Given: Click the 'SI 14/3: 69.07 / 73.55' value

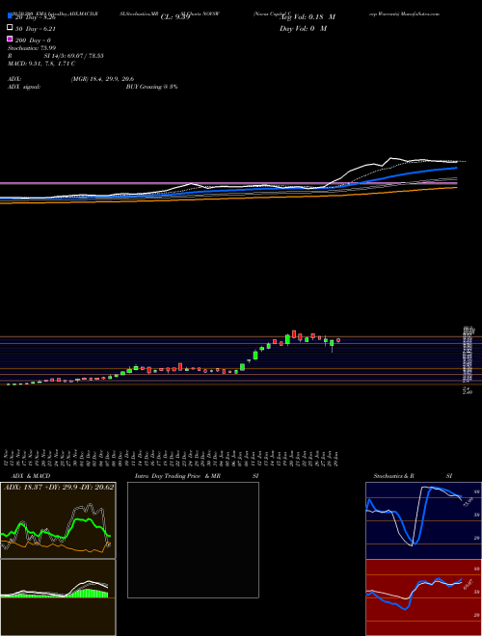Looking at the screenshot, I should 74,56.
